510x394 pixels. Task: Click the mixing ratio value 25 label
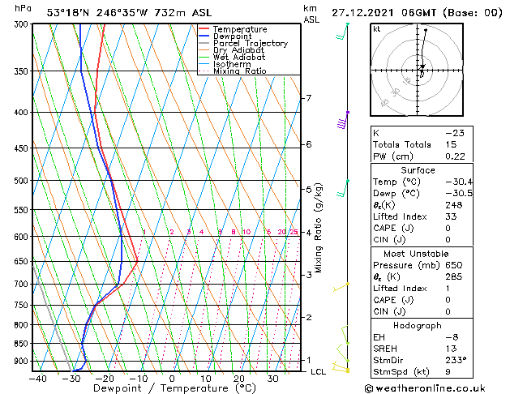point(294,232)
